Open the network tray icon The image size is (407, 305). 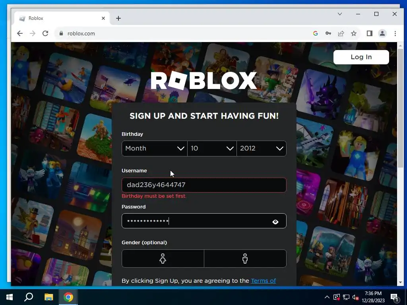point(346,297)
